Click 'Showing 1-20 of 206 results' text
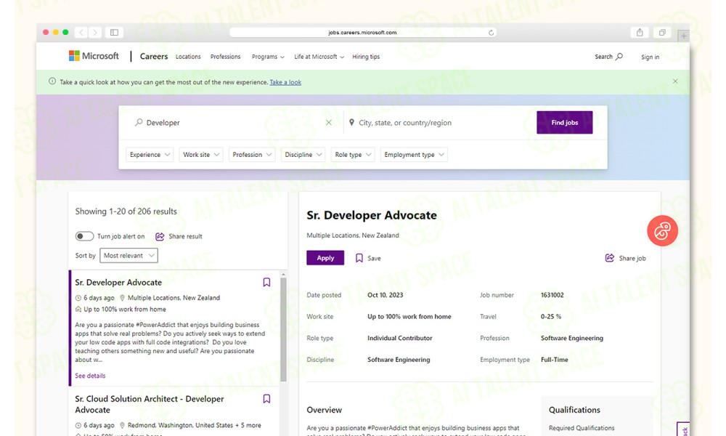Screen dimensions: 726x436 click(126, 211)
